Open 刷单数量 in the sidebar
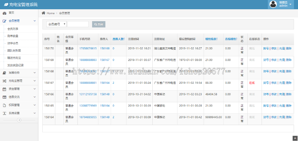 13,36
